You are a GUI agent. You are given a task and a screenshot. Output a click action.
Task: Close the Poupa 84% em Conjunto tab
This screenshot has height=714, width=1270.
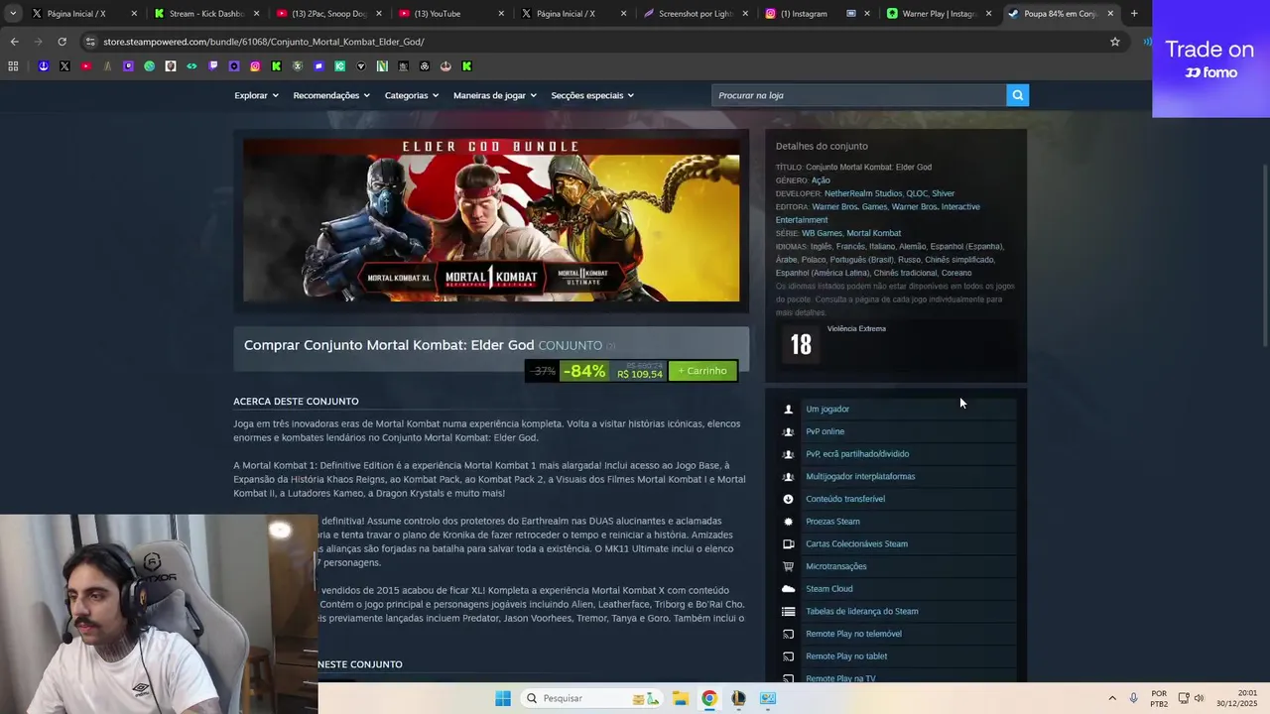coord(1110,14)
